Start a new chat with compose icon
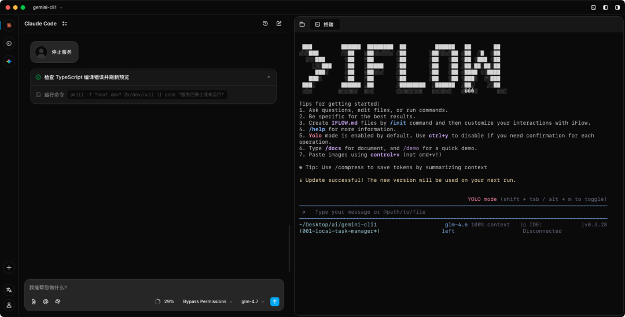This screenshot has width=625, height=317. click(x=279, y=24)
